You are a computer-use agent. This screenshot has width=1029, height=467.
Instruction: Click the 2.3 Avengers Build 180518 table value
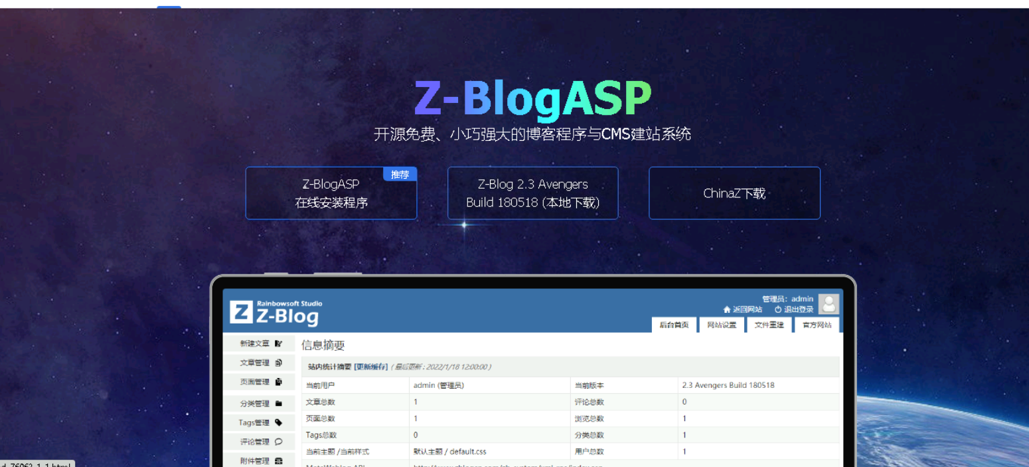tap(728, 385)
